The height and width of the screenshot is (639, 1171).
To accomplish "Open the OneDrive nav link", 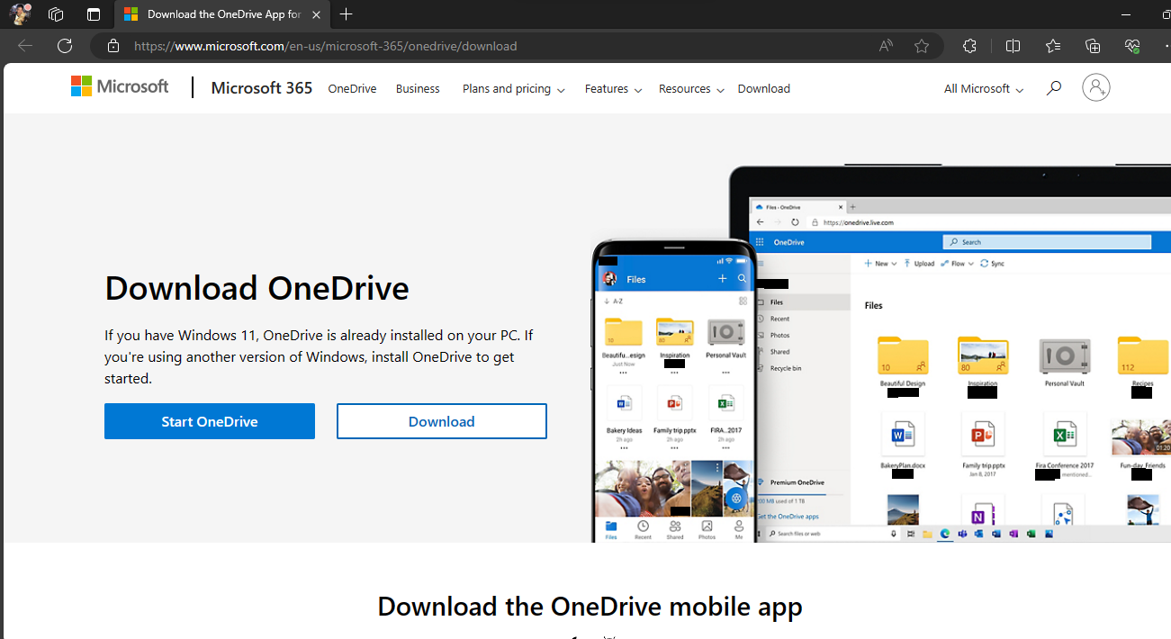I will pyautogui.click(x=352, y=88).
